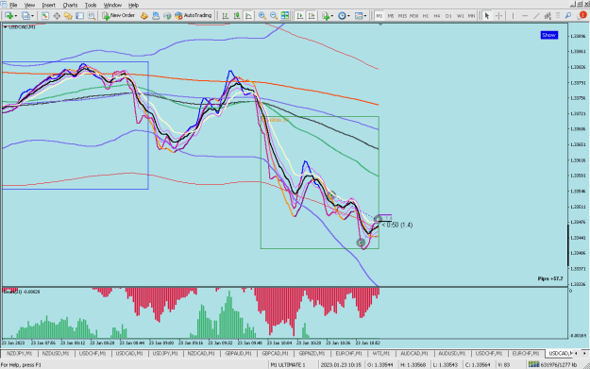Screen dimensions: 590x369
Task: Expand the Profiles dropdown arrow
Action: click(x=32, y=16)
